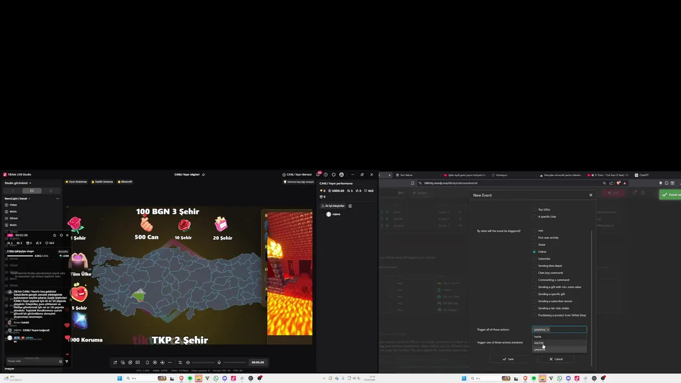Close the floating chat window
The image size is (681, 383).
(x=67, y=235)
